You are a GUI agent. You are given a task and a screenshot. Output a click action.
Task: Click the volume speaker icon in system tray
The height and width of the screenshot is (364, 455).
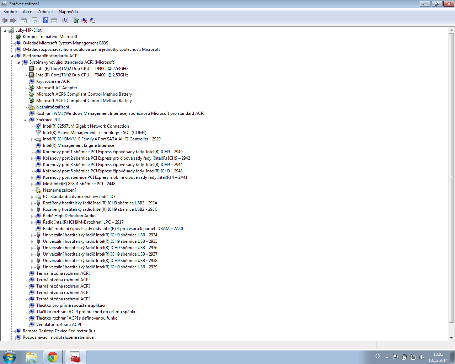coord(422,357)
